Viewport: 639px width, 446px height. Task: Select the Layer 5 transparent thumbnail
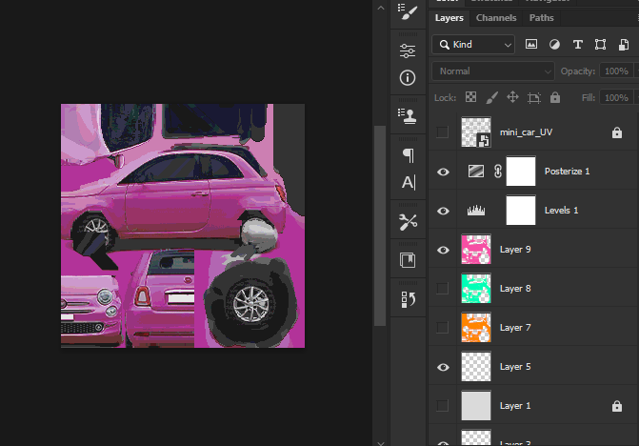tap(476, 367)
